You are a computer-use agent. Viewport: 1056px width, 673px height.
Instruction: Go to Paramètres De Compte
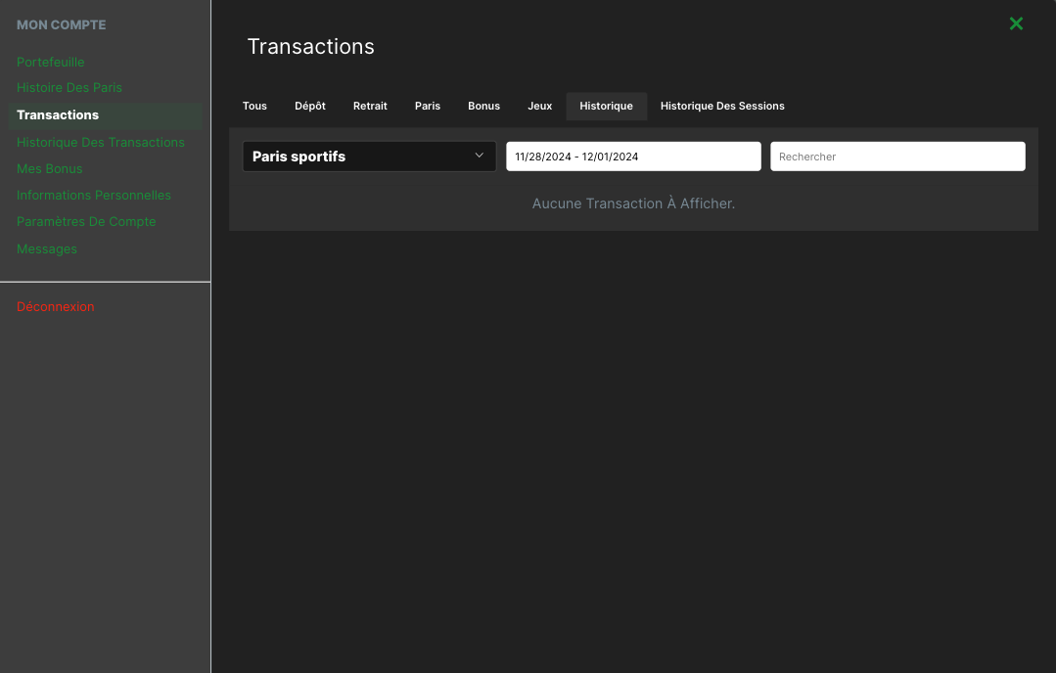[x=86, y=221]
